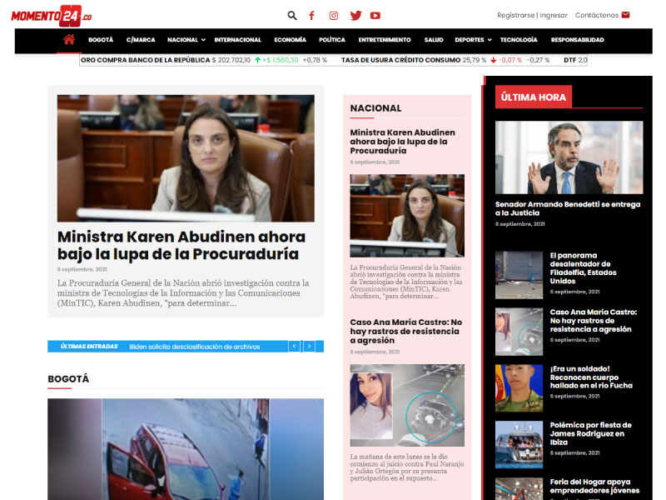The image size is (666, 500).
Task: Click the Filadelfia story thumbnail
Action: click(x=519, y=275)
